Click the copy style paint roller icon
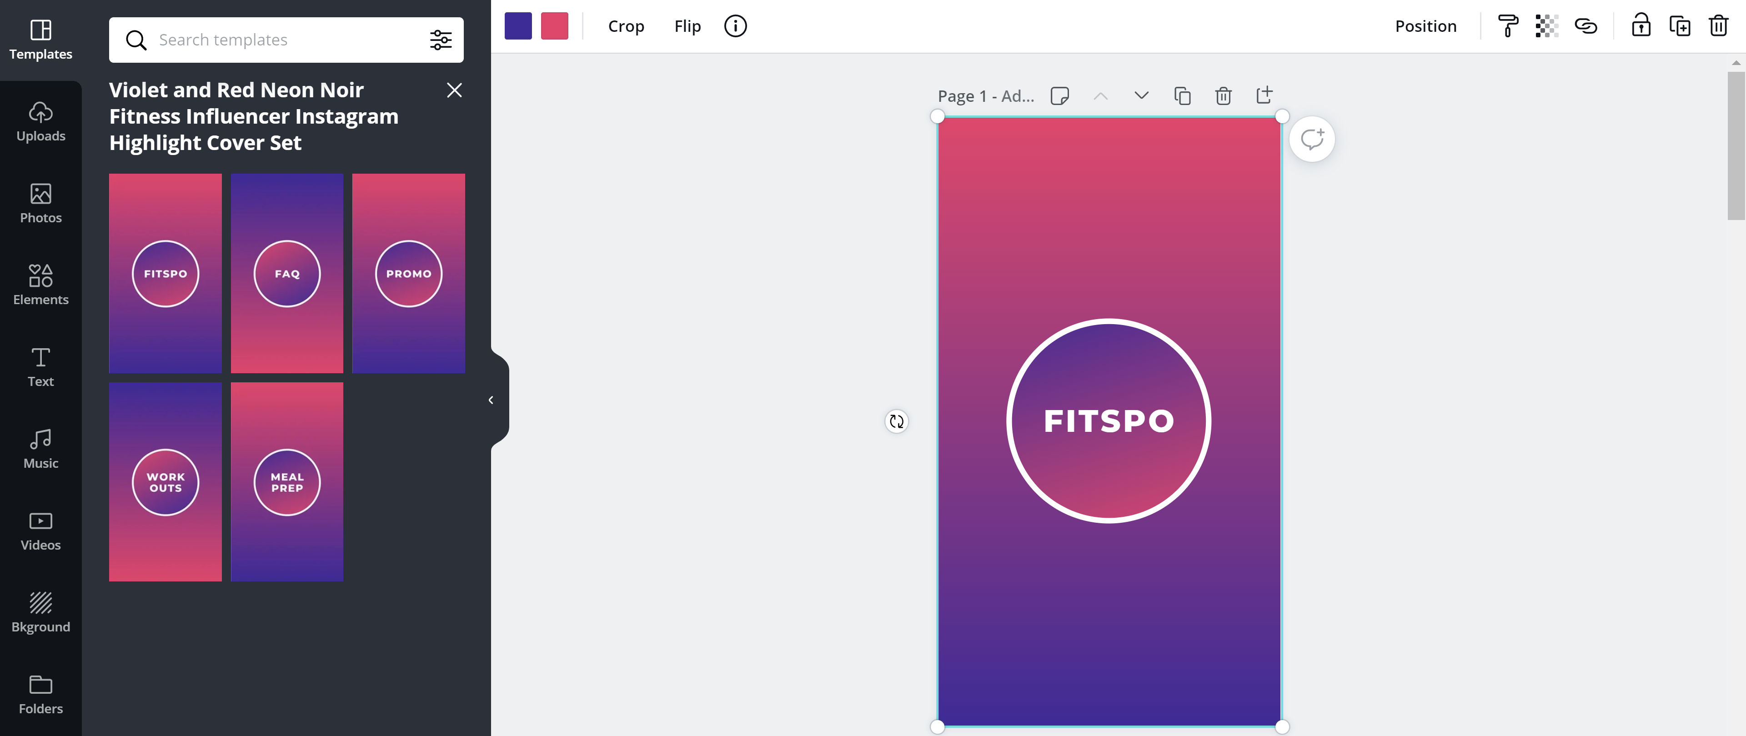1746x736 pixels. [1507, 26]
